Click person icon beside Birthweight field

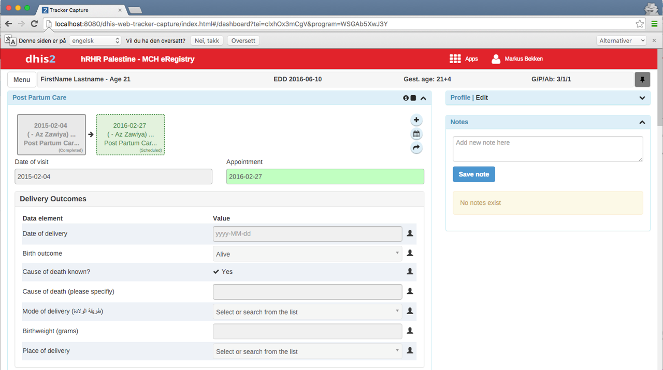tap(410, 331)
